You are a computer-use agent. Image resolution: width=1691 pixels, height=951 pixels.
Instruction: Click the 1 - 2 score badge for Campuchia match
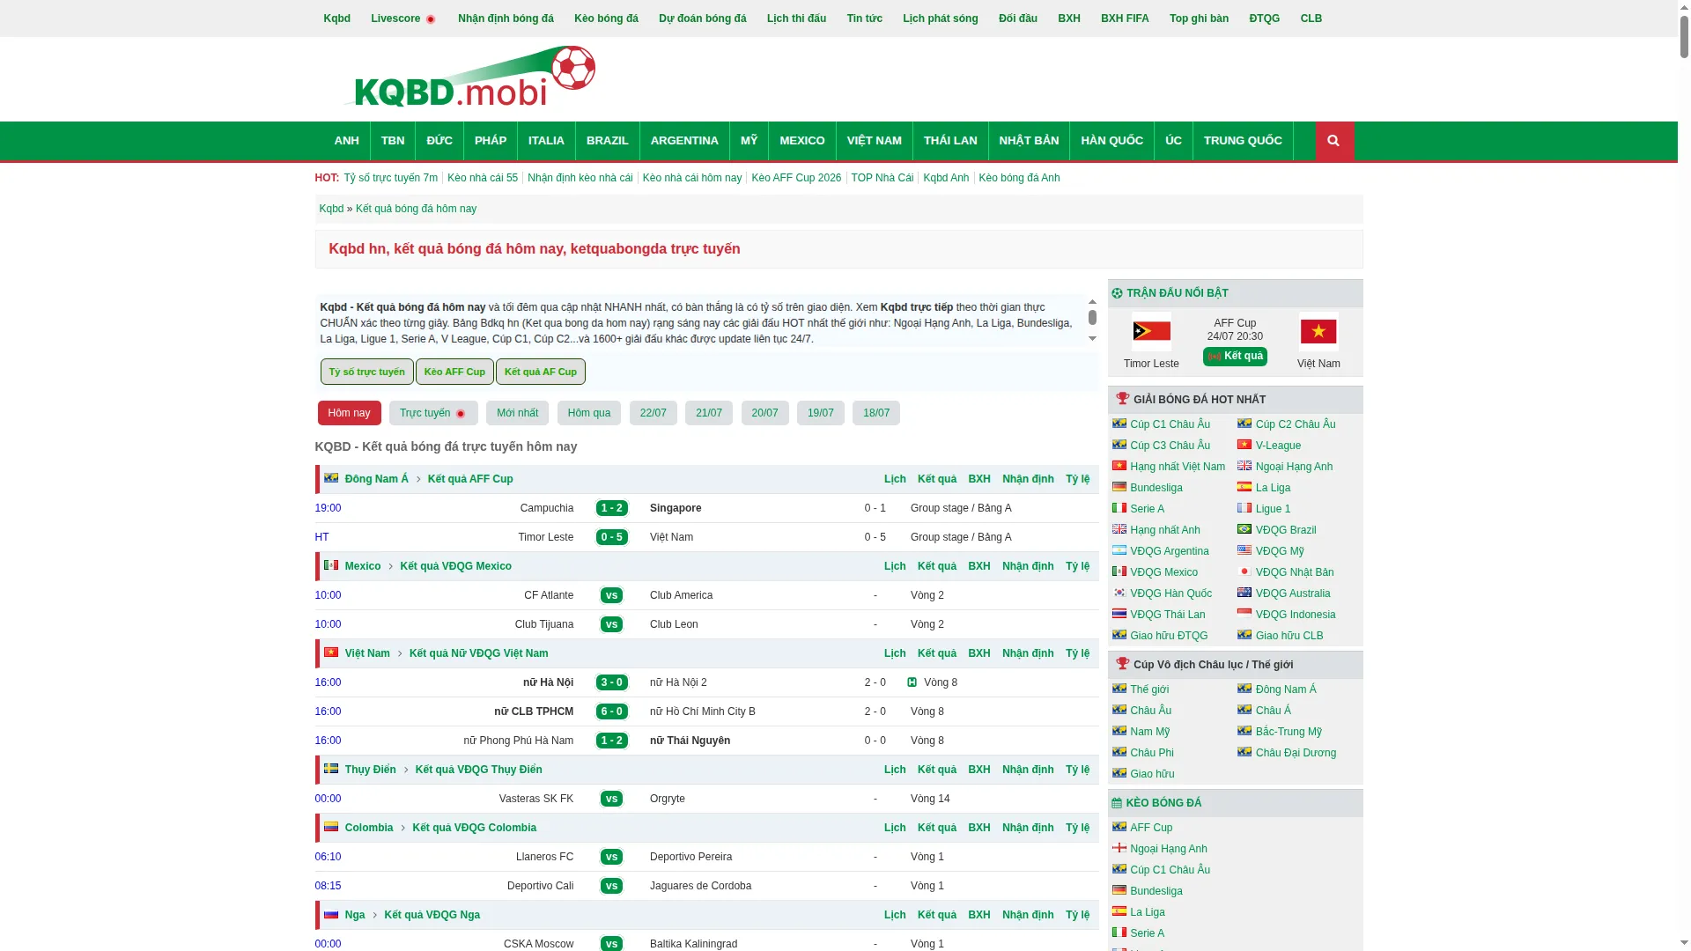(x=612, y=508)
